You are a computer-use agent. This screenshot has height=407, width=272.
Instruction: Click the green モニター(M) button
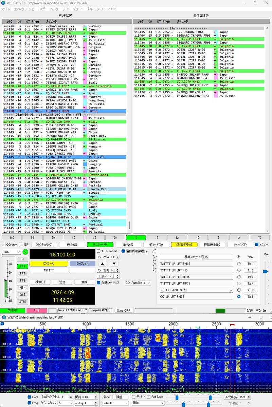point(100,245)
